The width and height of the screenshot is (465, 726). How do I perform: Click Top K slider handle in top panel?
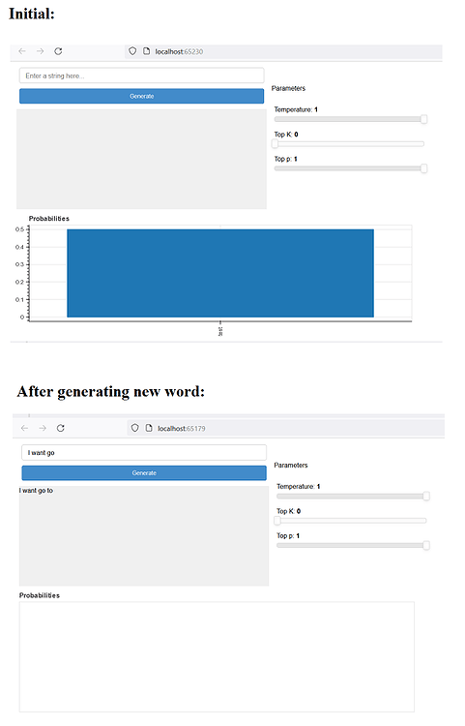tap(275, 144)
